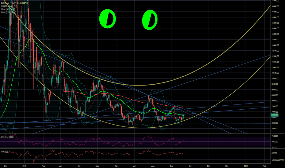Click the 13500.00 price axis label
This screenshot has width=285, height=168.
click(x=275, y=40)
